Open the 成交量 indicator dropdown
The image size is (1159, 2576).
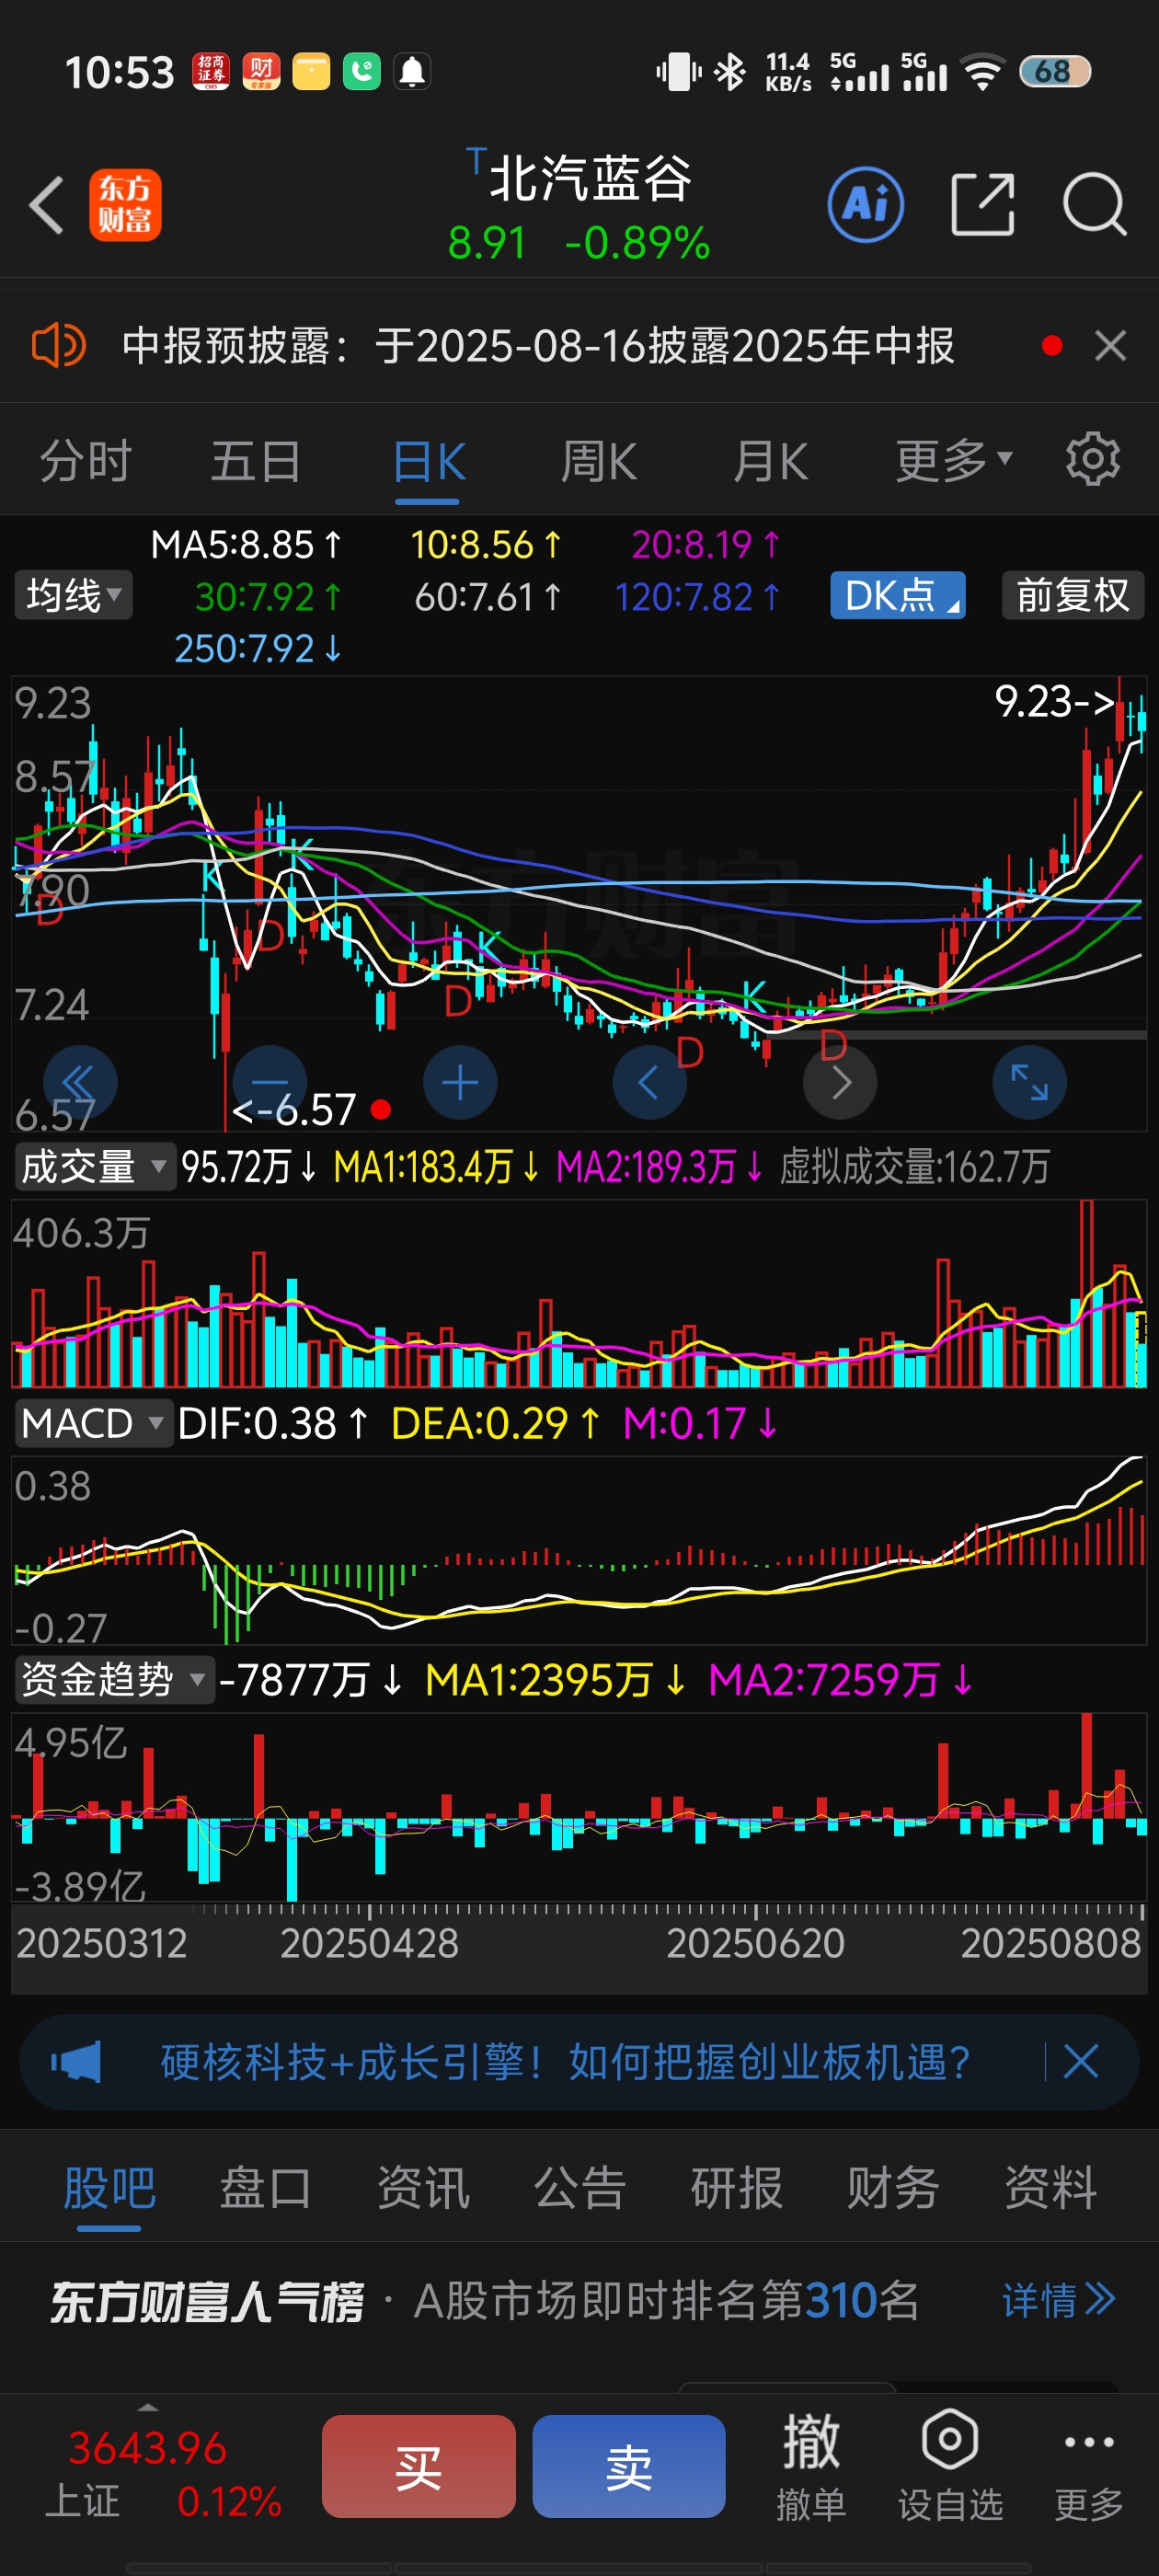click(x=95, y=1167)
